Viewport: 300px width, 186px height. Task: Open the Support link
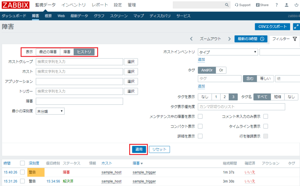pos(243,5)
